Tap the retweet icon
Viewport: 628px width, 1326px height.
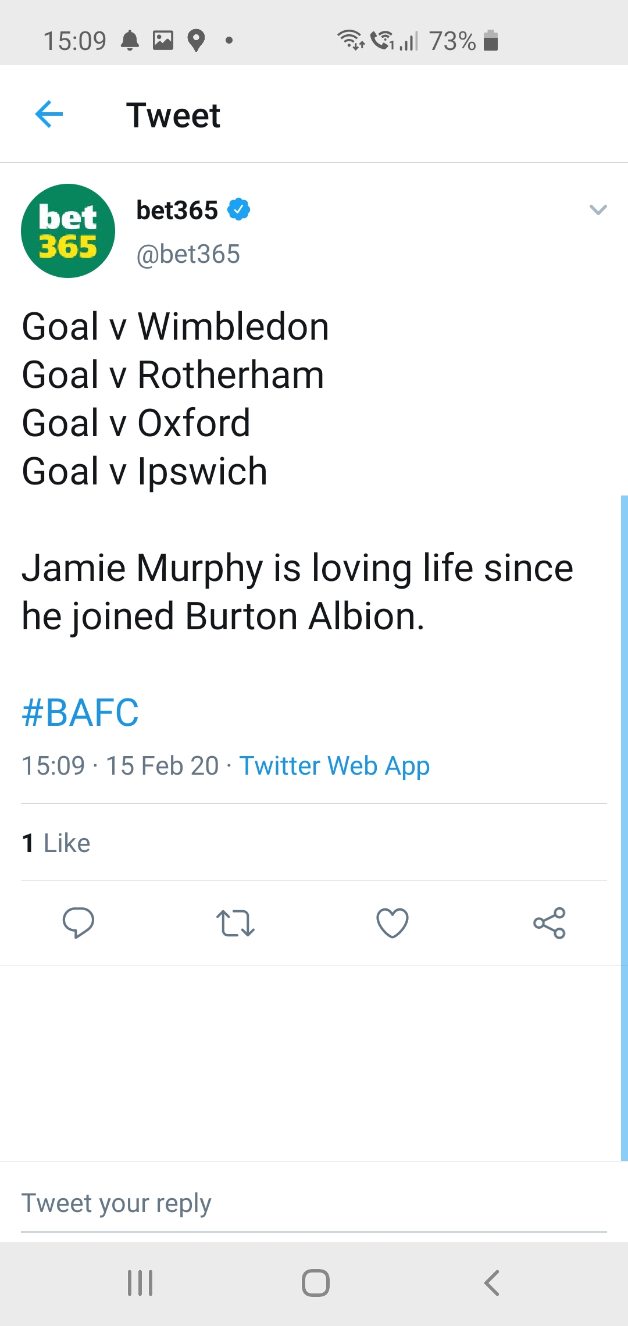pos(235,923)
